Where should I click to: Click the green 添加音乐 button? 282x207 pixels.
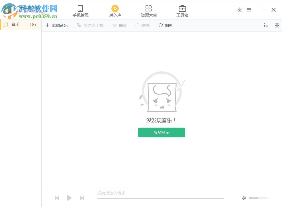(162, 132)
